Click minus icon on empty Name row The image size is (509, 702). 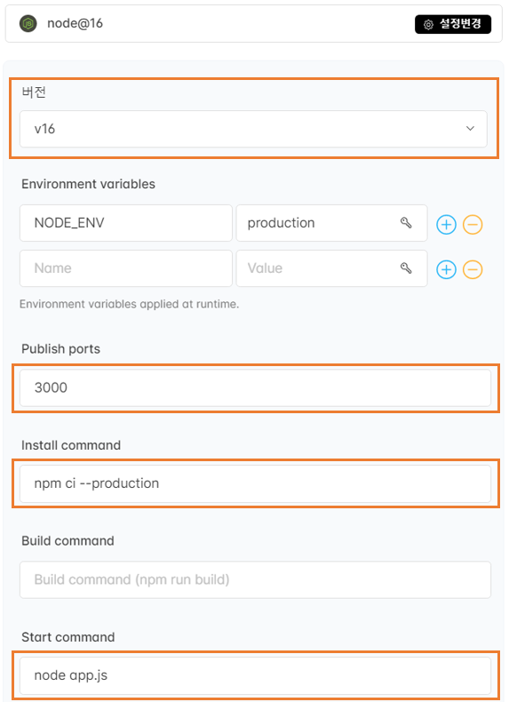click(x=473, y=269)
